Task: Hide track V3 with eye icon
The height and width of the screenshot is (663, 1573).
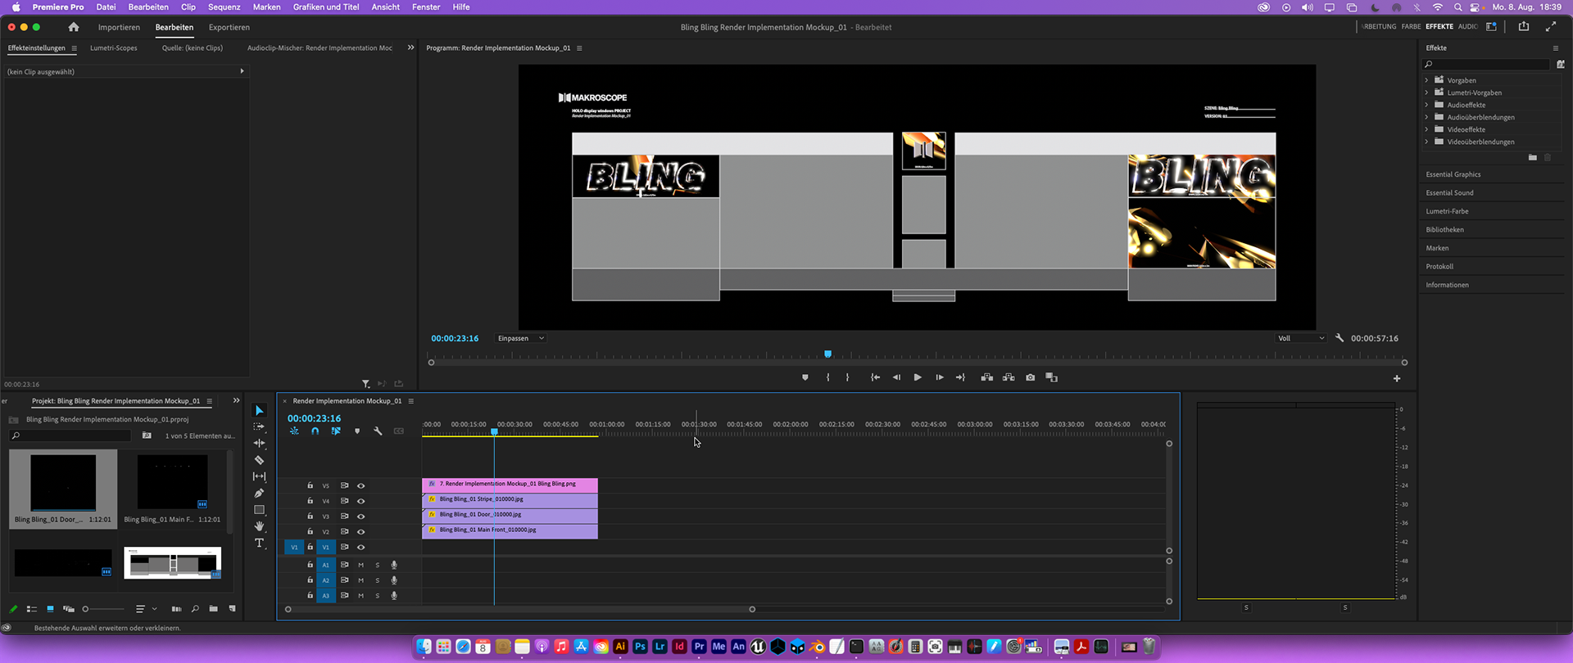Action: (360, 516)
